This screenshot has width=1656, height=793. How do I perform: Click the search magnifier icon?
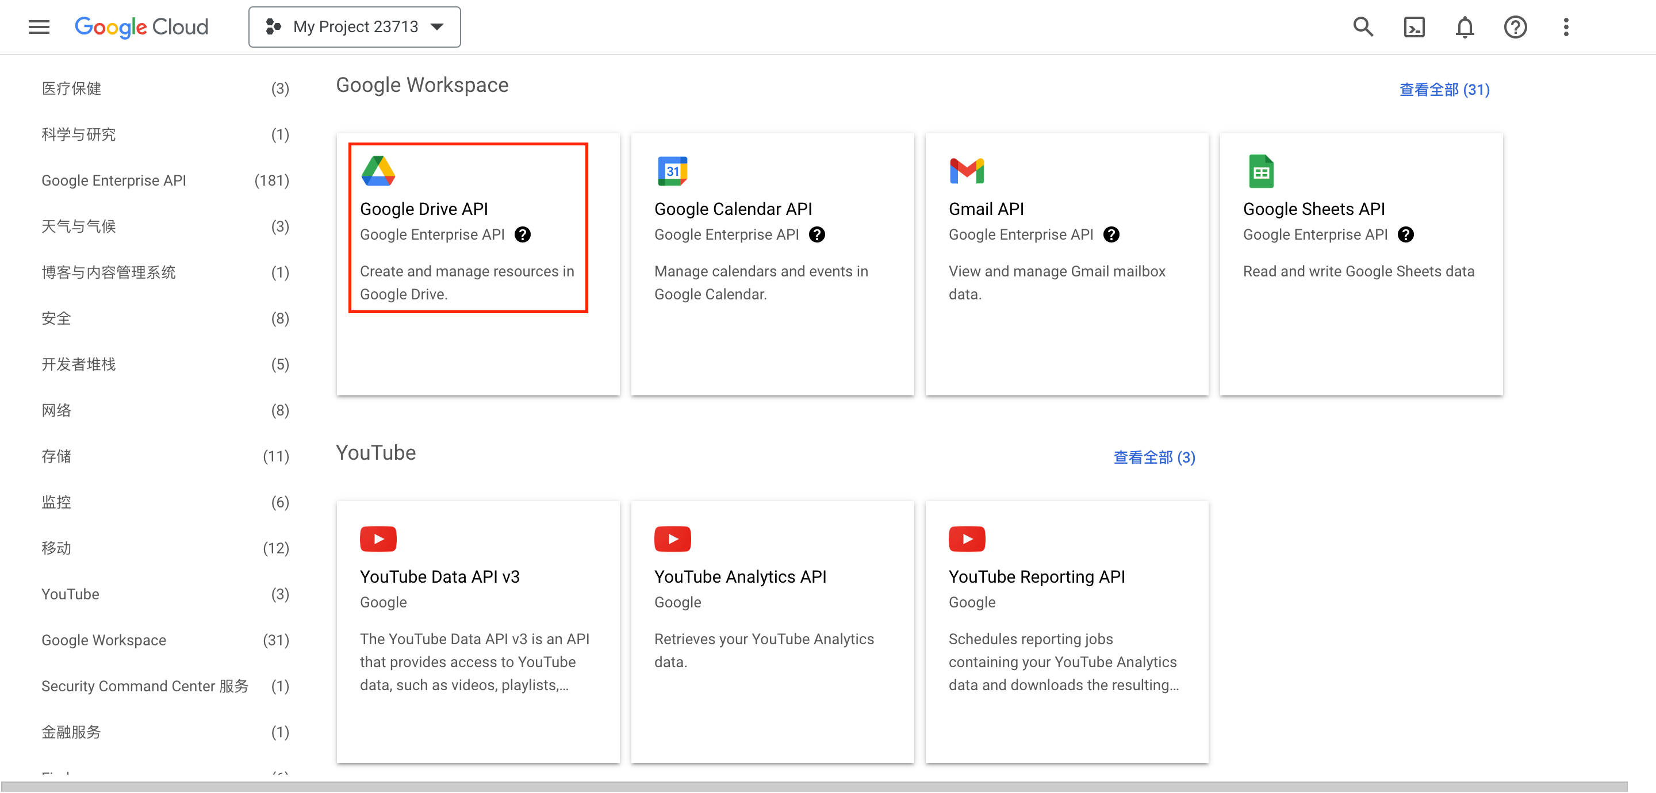tap(1363, 27)
